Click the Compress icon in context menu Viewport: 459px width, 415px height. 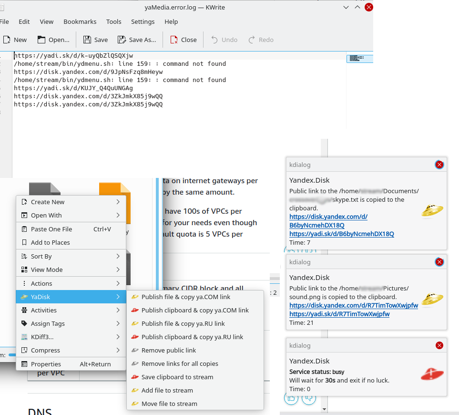(24, 350)
